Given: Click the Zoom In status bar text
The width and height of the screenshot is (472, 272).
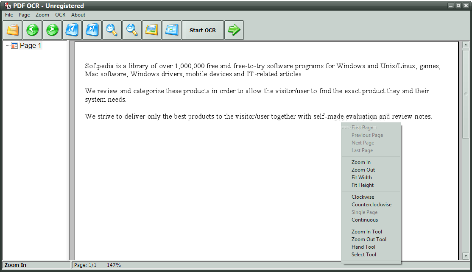Looking at the screenshot, I should (x=15, y=265).
